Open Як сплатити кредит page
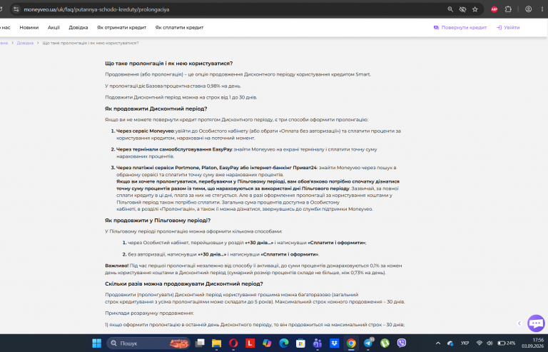548x352 pixels. tap(179, 28)
